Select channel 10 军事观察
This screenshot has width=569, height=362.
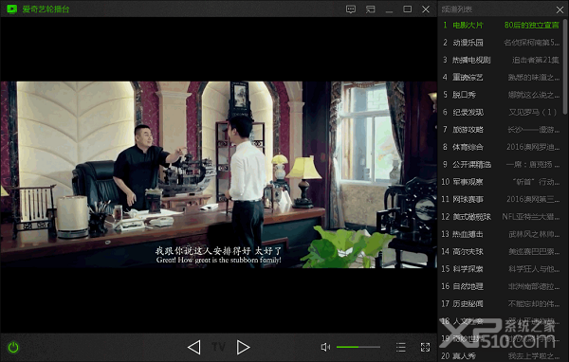pos(501,182)
